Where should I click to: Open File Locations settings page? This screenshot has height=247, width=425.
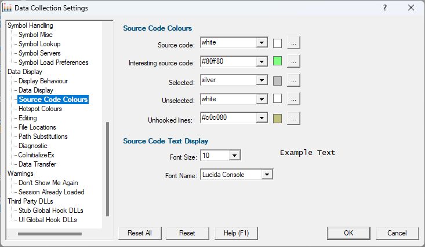point(37,127)
